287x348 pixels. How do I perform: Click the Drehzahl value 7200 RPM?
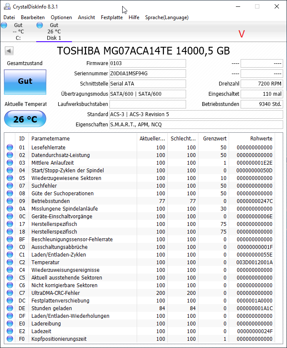pyautogui.click(x=262, y=84)
